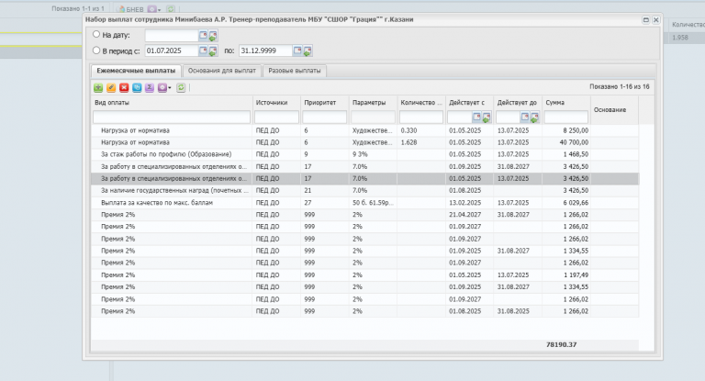Click quantity cell 1.628
Image resolution: width=705 pixels, height=381 pixels.
pos(408,142)
